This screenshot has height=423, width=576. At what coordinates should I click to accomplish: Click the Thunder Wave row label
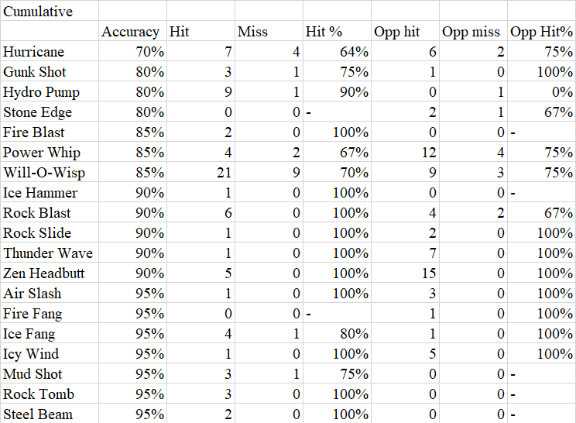(48, 253)
